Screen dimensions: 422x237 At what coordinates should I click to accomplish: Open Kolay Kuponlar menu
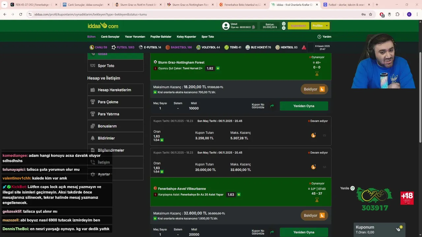tap(186, 37)
